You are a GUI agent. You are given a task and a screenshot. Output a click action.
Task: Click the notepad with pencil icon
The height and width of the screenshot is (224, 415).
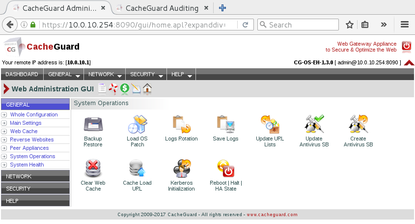(136, 88)
